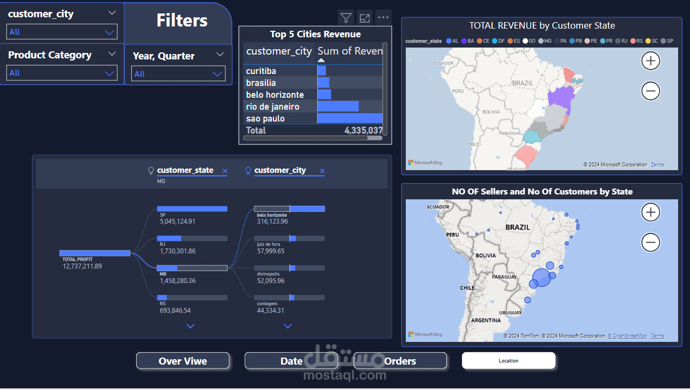Open Terms link on Sellers and Customers map

coord(657,336)
